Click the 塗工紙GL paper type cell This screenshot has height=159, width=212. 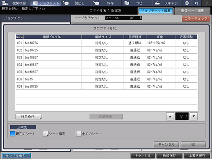135,43
